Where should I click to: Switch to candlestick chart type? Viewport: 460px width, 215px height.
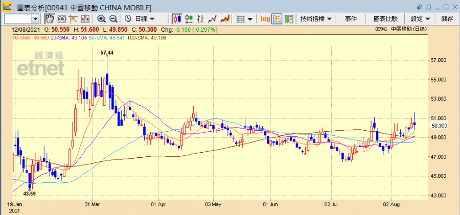177,19
